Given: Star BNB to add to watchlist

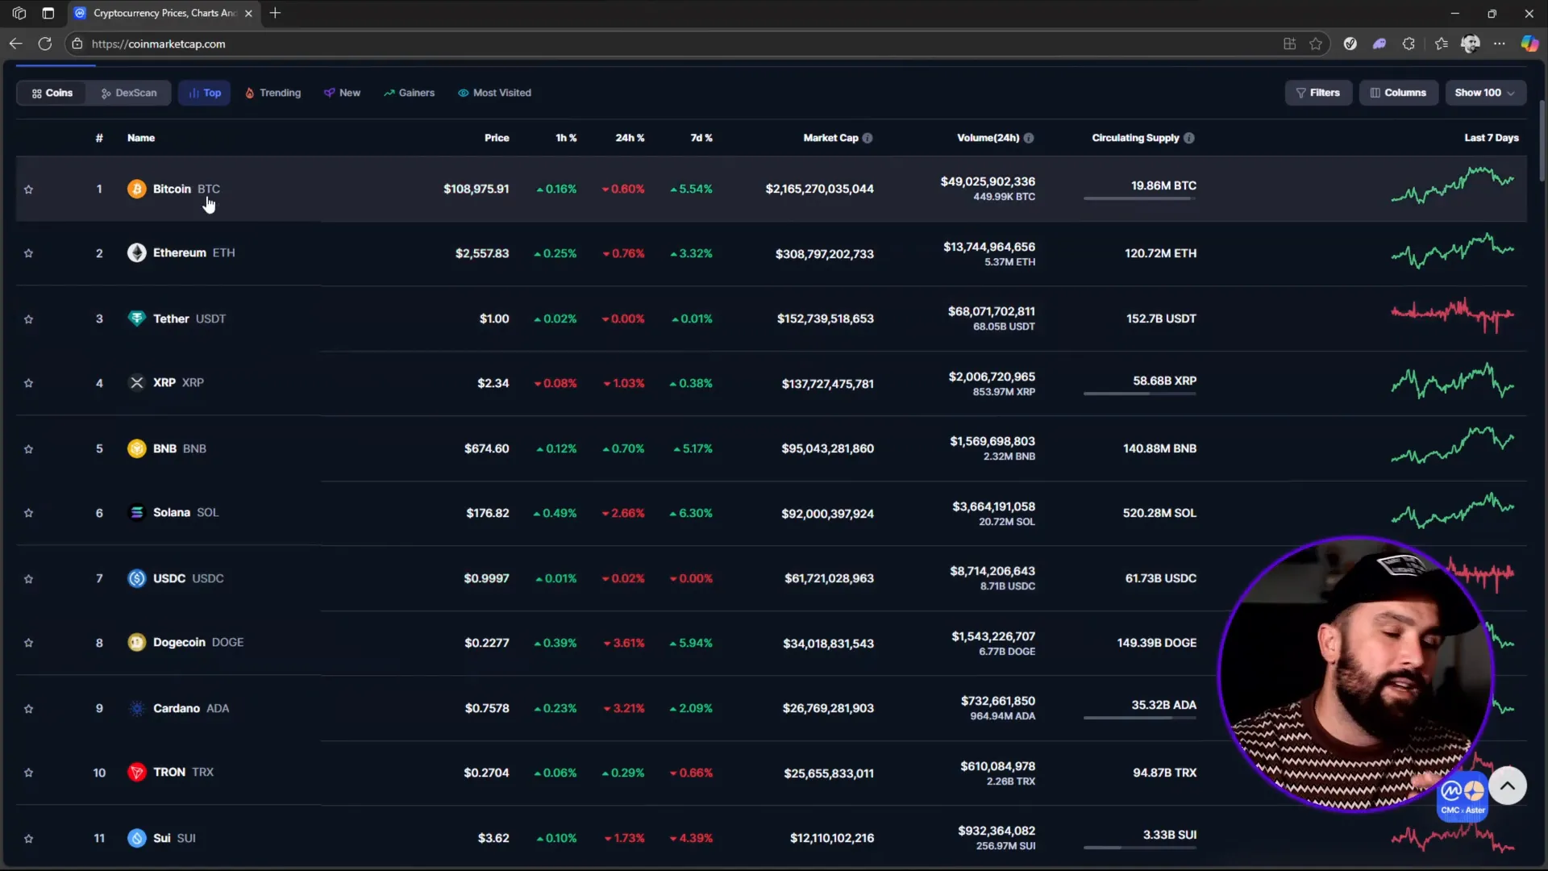Looking at the screenshot, I should 28,448.
